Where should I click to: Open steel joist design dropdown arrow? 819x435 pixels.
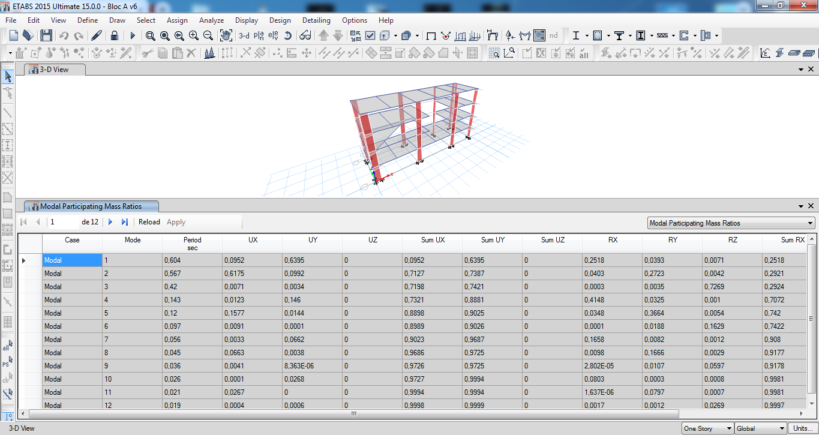pos(674,35)
